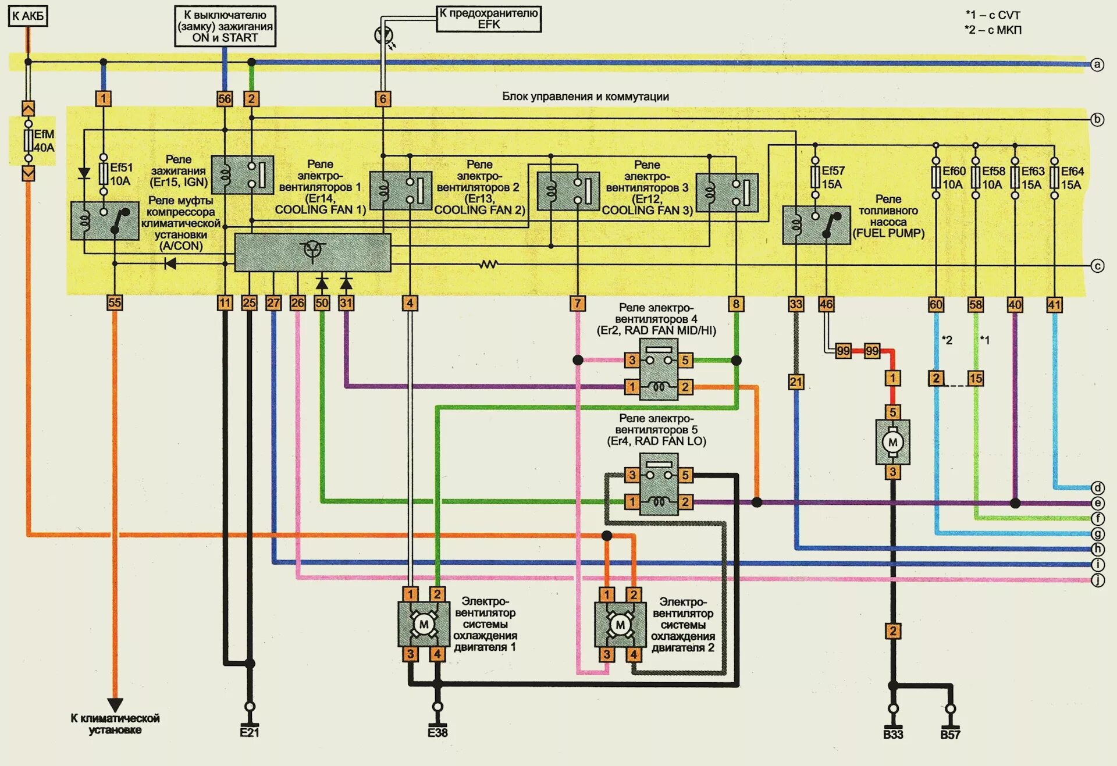1117x766 pixels.
Task: Click the A/CON compressor relay symbol
Action: 105,220
